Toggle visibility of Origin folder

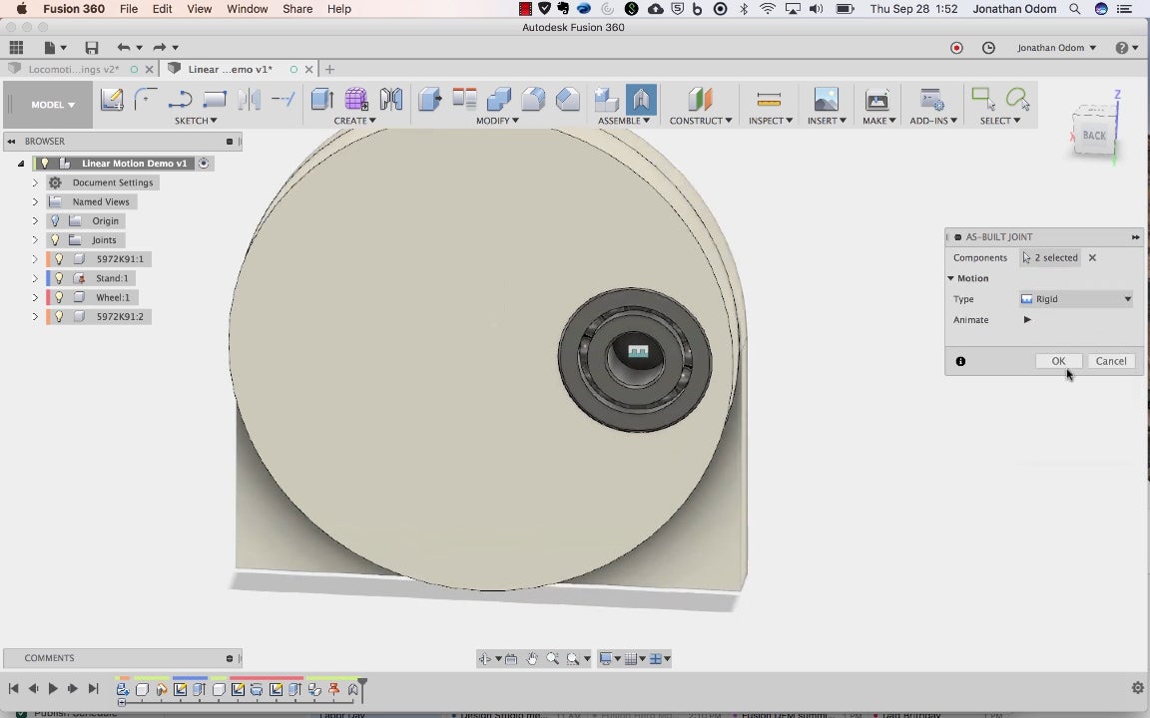pos(55,220)
